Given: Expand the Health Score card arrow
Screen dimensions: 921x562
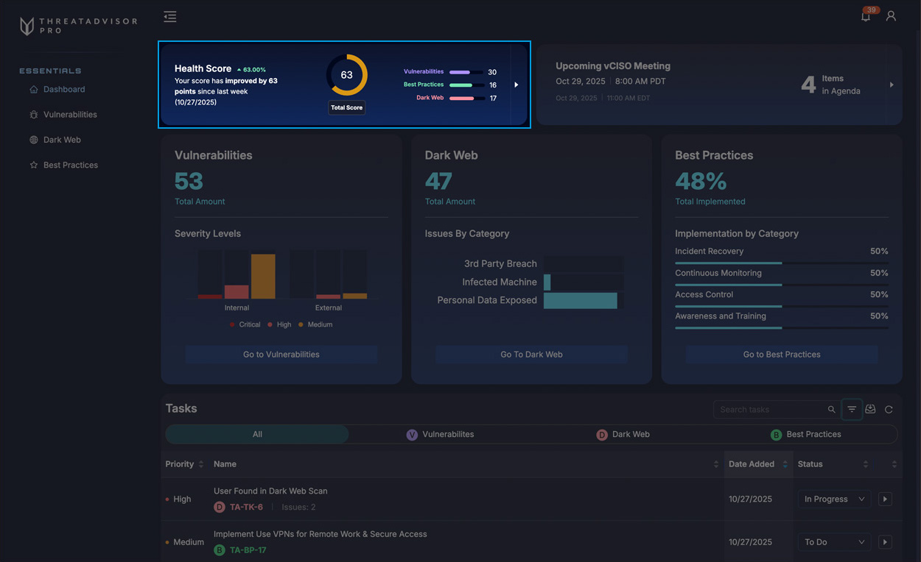Looking at the screenshot, I should tap(516, 85).
